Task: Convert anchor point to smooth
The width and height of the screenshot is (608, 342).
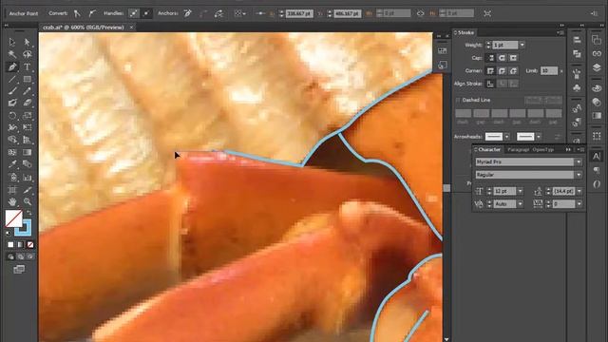Action: (x=92, y=13)
